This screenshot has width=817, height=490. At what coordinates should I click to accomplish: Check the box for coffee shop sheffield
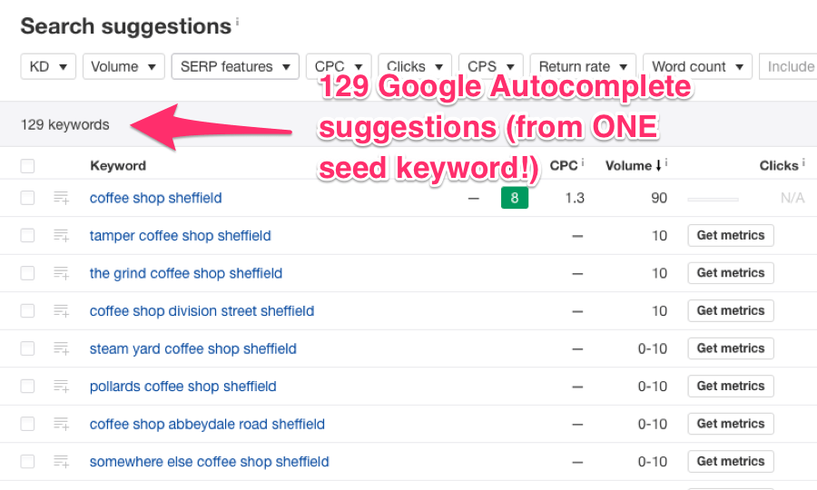point(27,198)
